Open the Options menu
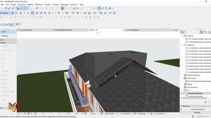Screen dimensions: 211x118 (30, 4)
